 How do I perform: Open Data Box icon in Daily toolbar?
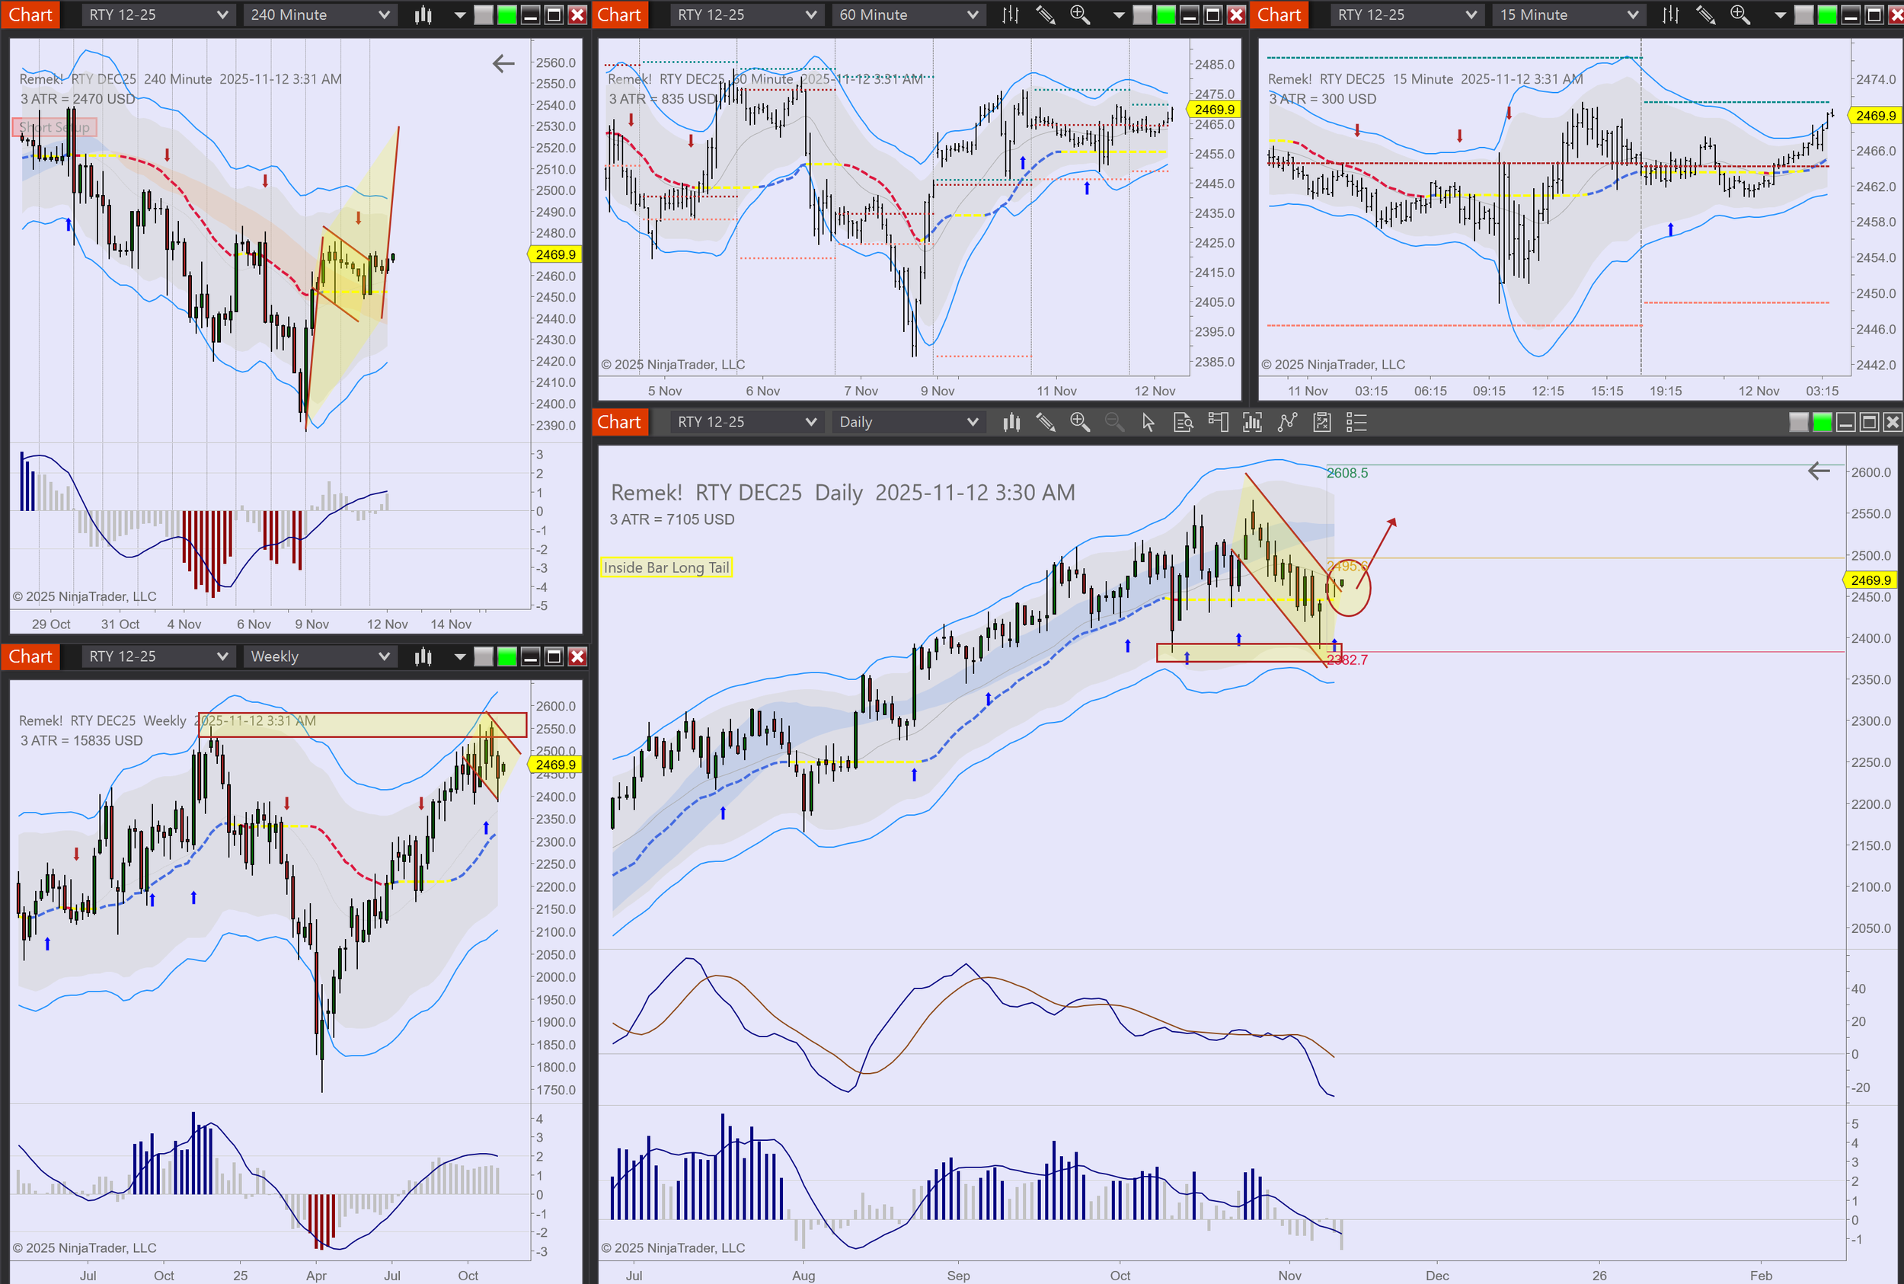pos(1183,423)
